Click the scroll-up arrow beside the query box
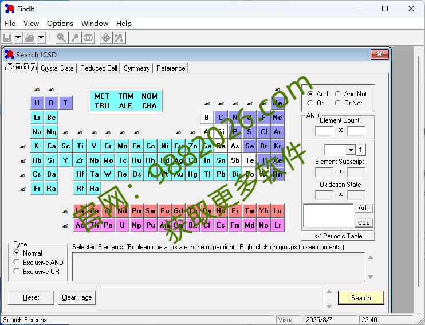 [x=329, y=292]
